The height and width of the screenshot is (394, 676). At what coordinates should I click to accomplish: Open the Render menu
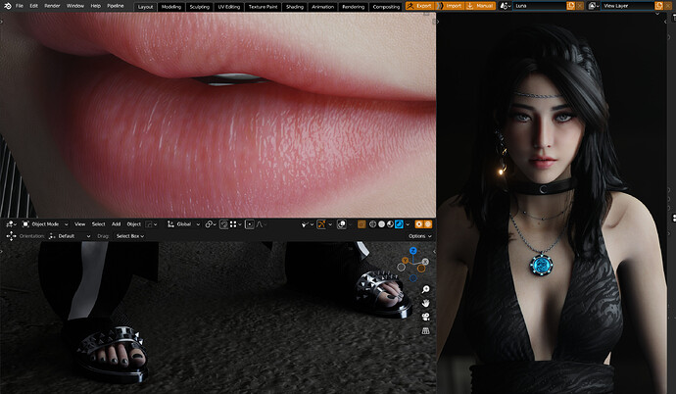52,6
